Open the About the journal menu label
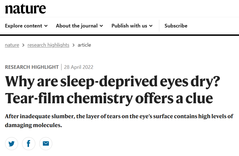Viewport: 239px width, 156px height. (77, 26)
